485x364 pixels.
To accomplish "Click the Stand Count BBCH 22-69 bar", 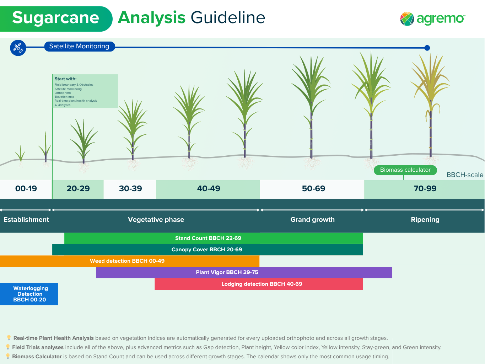I will coord(214,238).
